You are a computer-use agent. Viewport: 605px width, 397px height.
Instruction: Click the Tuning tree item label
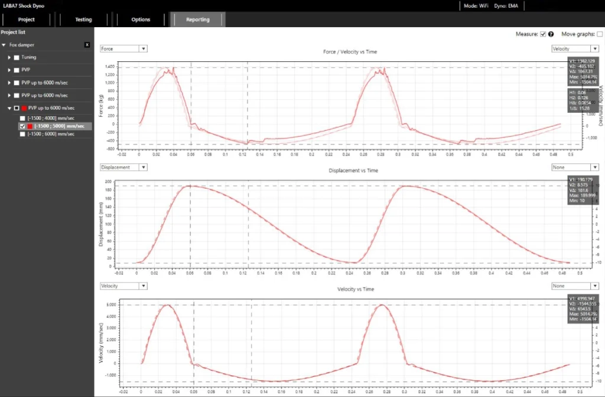point(28,57)
